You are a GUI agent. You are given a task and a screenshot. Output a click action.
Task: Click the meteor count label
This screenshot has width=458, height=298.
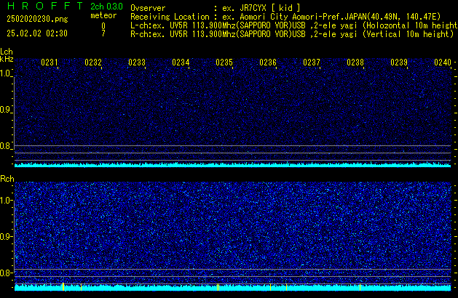(x=103, y=15)
